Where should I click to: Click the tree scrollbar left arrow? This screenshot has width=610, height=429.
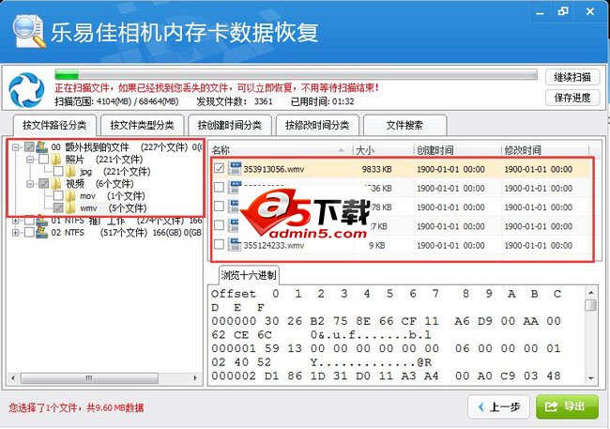[x=14, y=378]
